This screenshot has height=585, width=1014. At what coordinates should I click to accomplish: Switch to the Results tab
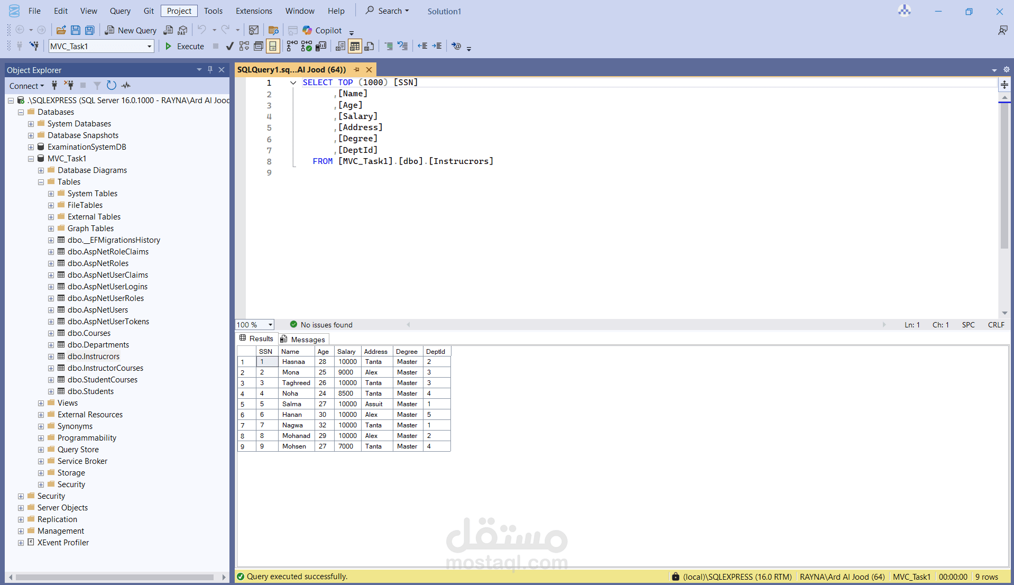(256, 339)
